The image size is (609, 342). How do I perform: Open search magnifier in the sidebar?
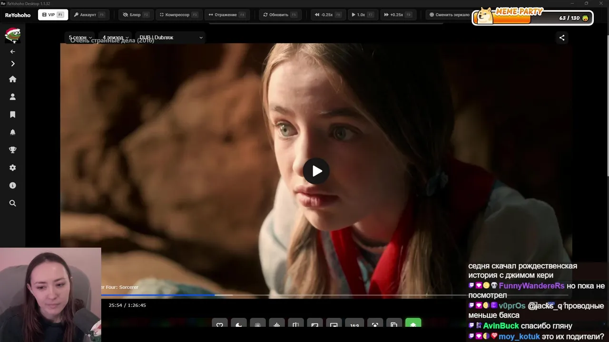pyautogui.click(x=13, y=203)
